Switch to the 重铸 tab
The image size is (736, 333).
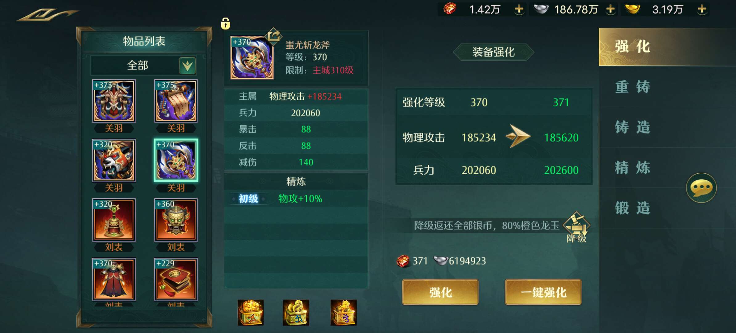point(633,87)
